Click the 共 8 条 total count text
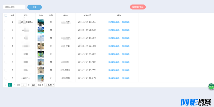This screenshot has height=107, width=214. 41,85
